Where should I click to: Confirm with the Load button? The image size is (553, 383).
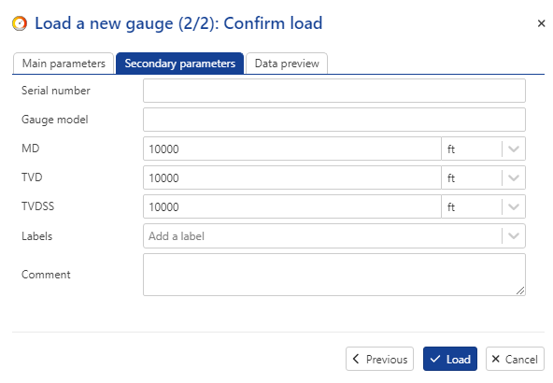(450, 359)
